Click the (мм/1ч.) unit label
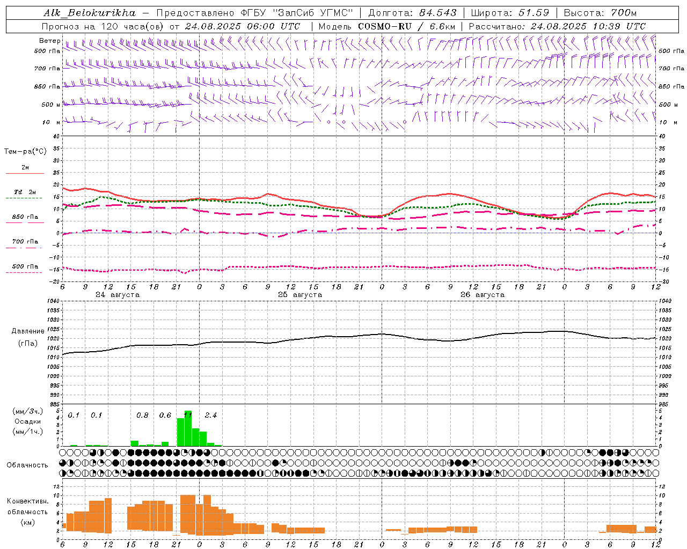The width and height of the screenshot is (687, 549). click(28, 432)
